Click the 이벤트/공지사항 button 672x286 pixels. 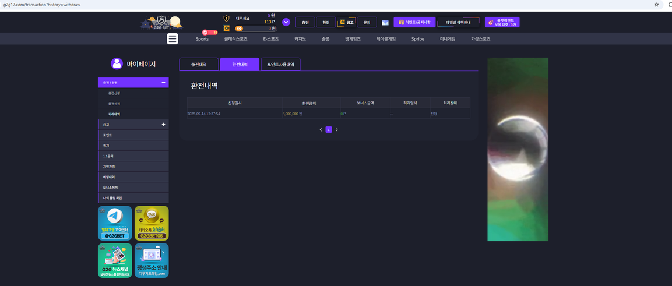pos(414,22)
